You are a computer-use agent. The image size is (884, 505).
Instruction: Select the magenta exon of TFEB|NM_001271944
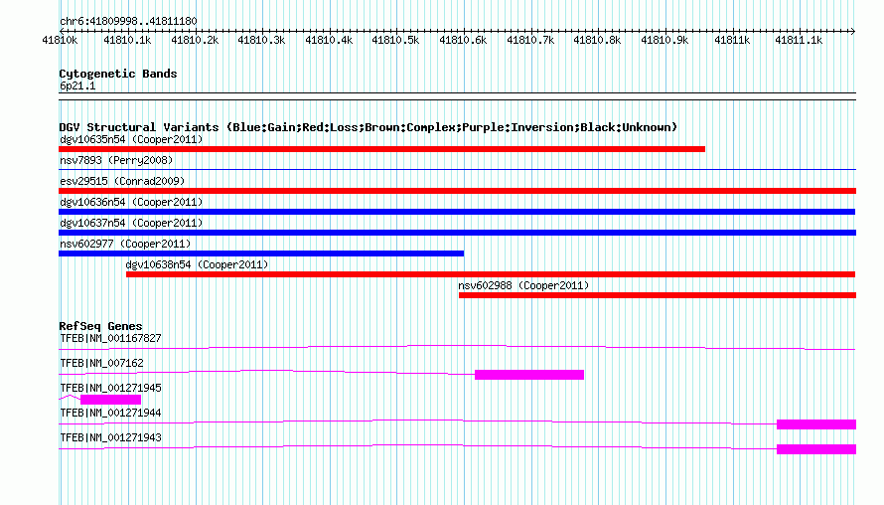click(816, 424)
